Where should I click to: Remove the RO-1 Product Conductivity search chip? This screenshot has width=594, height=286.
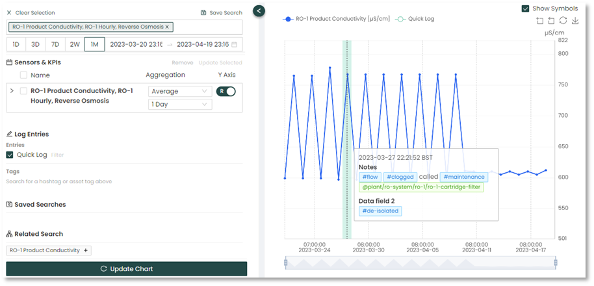tap(167, 27)
